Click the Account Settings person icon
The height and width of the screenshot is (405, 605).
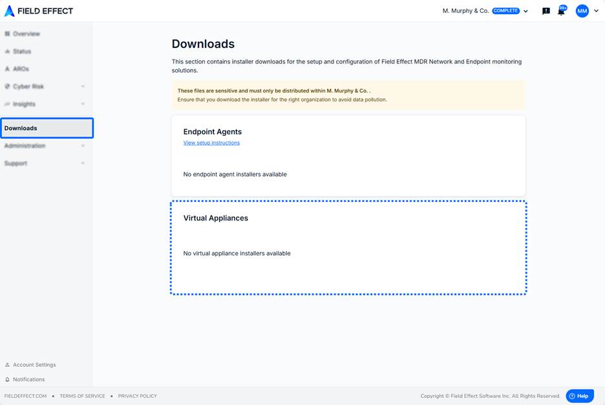pyautogui.click(x=7, y=365)
